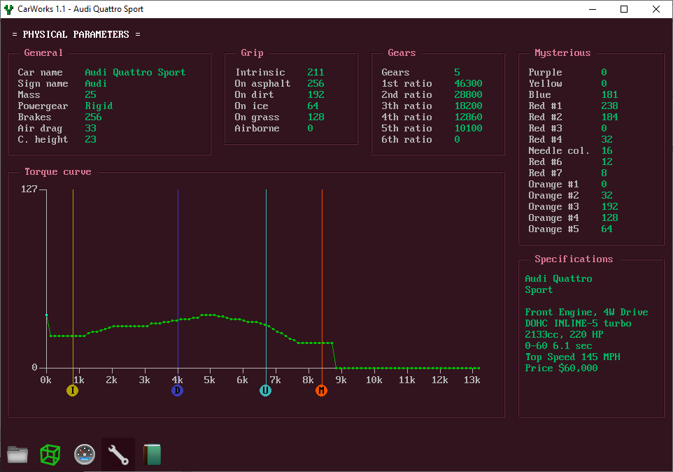
Task: Edit the Orange #1 value 0
Action: [x=604, y=184]
